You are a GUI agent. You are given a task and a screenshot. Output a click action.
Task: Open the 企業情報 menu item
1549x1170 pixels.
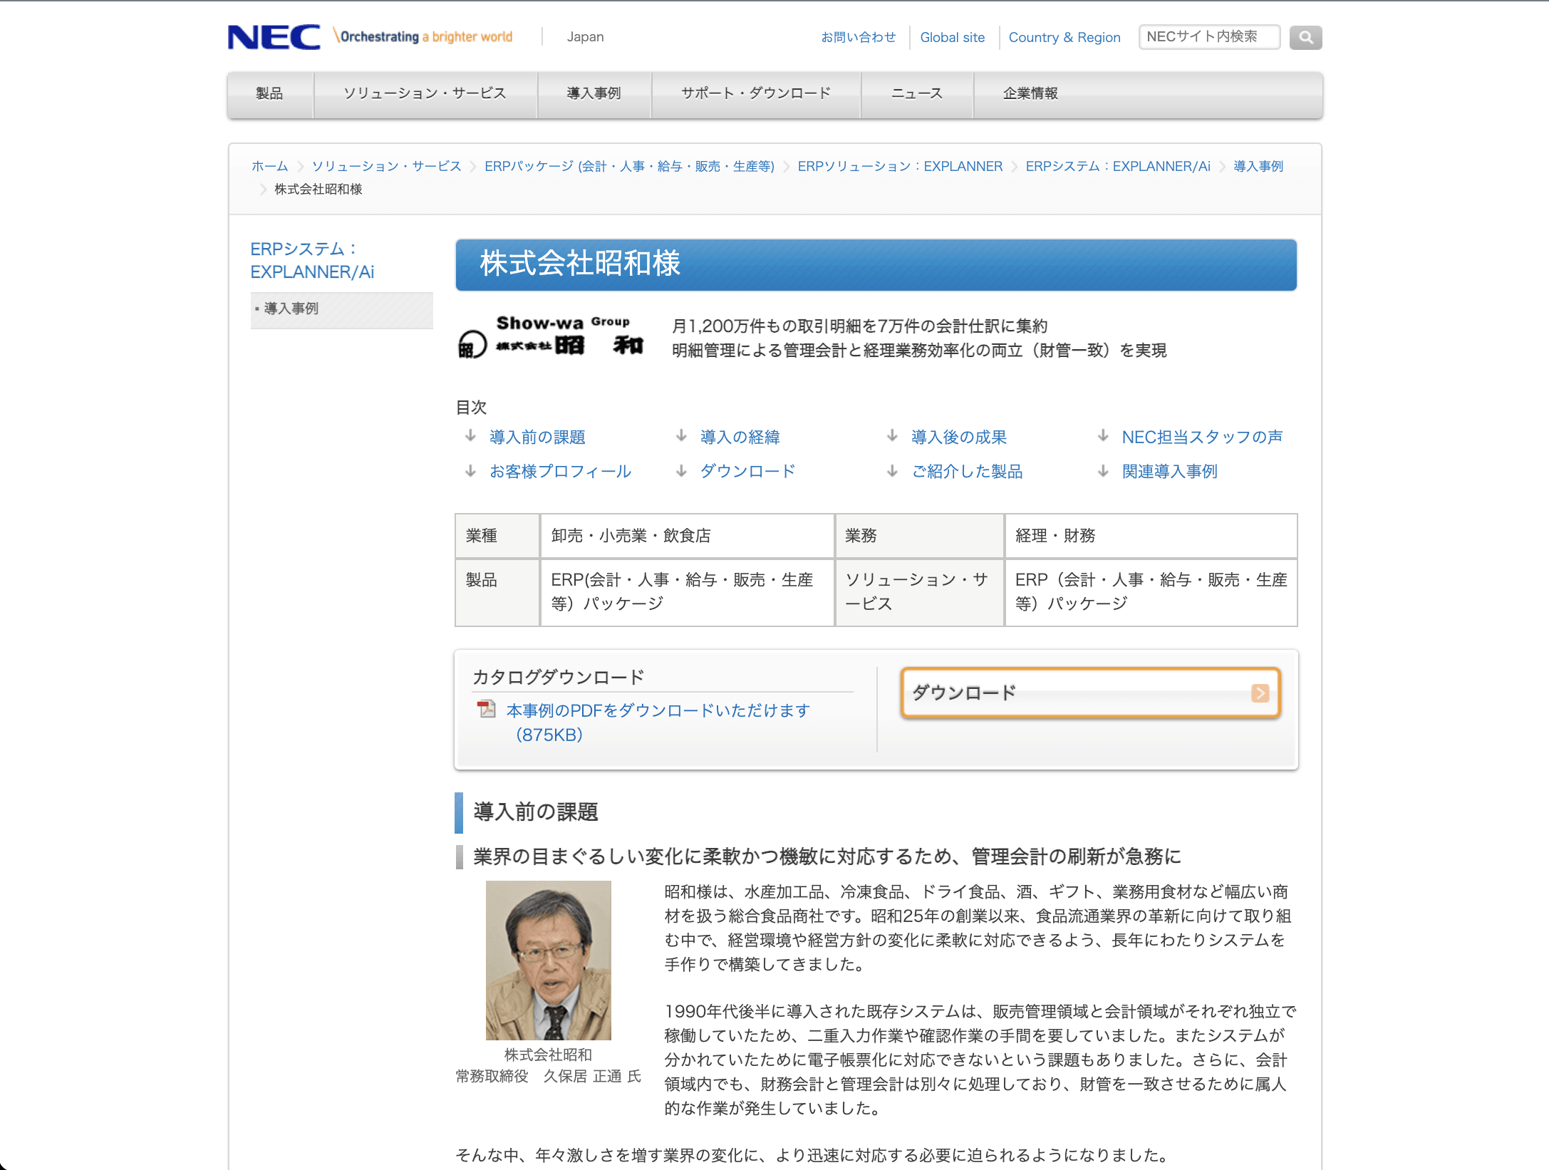[1030, 94]
